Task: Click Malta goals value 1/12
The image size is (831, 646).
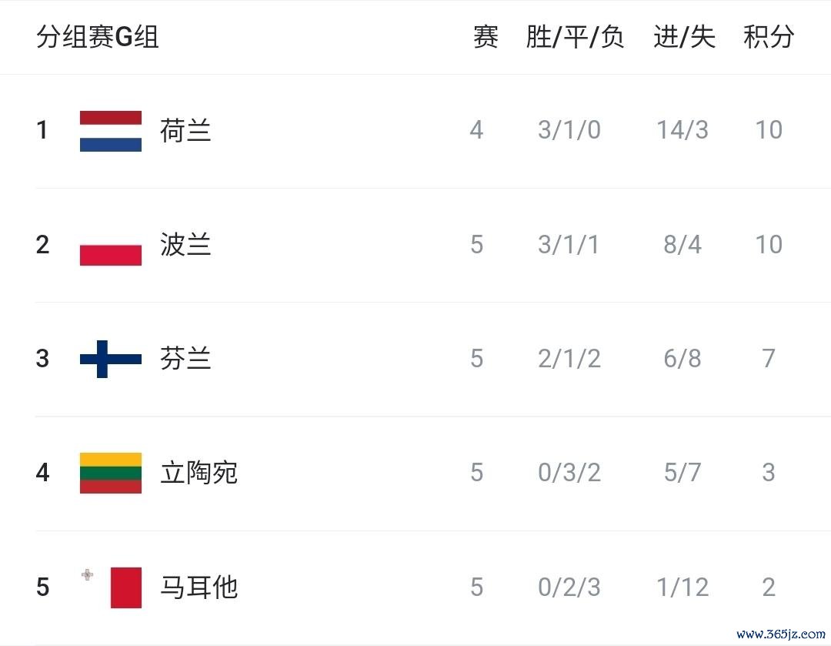Action: (682, 587)
